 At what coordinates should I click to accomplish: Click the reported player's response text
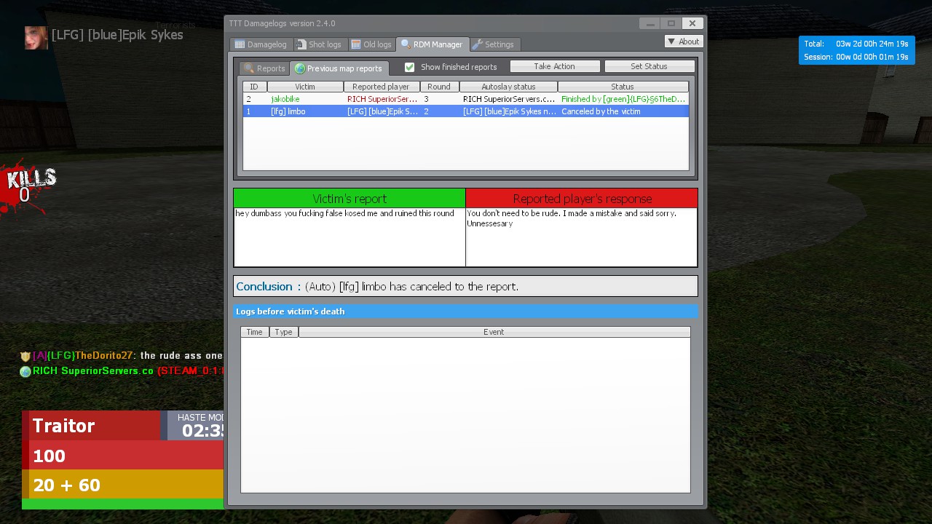point(571,218)
